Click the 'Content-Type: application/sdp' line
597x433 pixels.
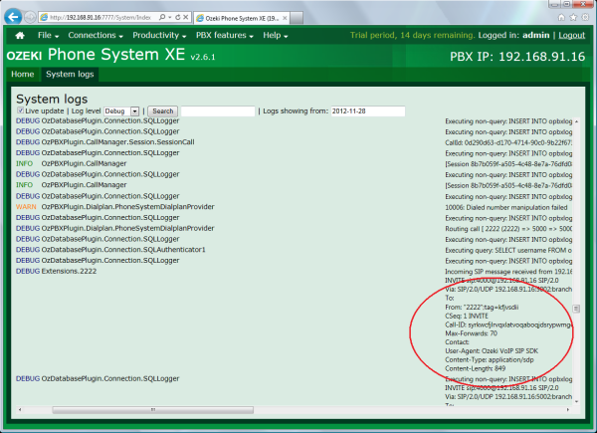490,360
